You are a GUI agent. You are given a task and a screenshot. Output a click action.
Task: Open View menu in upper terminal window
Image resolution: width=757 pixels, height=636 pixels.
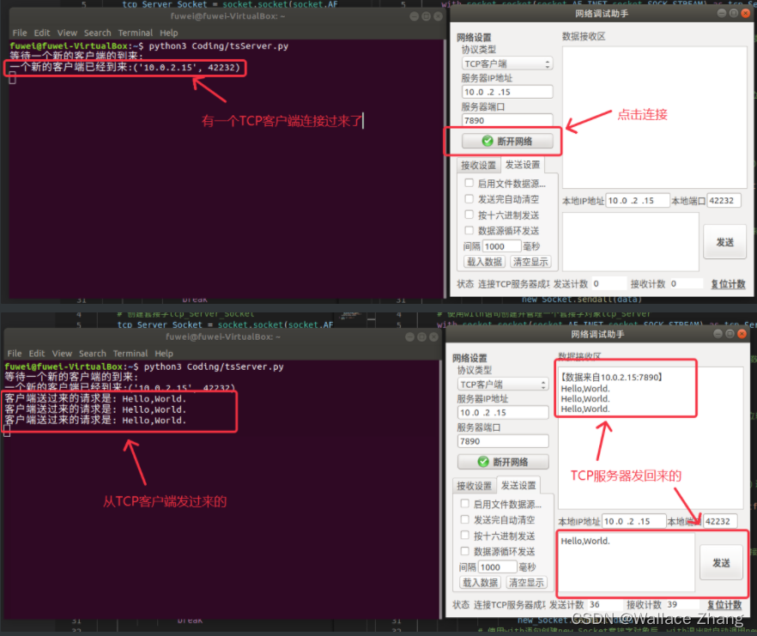67,33
